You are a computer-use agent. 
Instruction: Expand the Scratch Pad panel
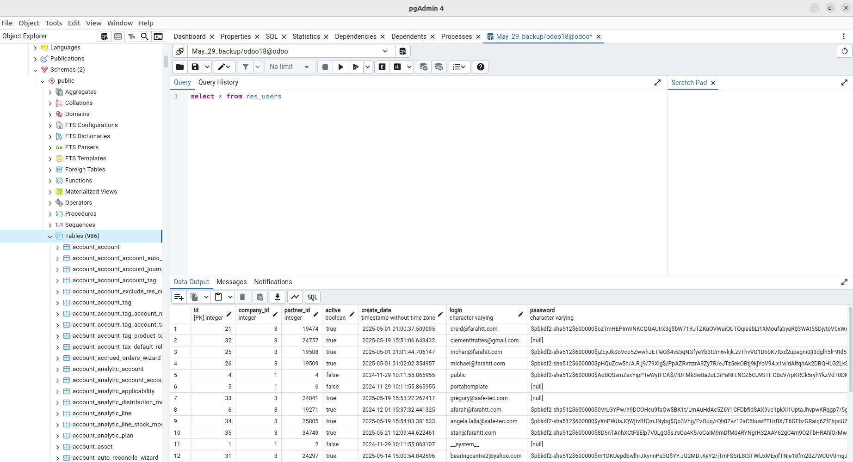[844, 83]
